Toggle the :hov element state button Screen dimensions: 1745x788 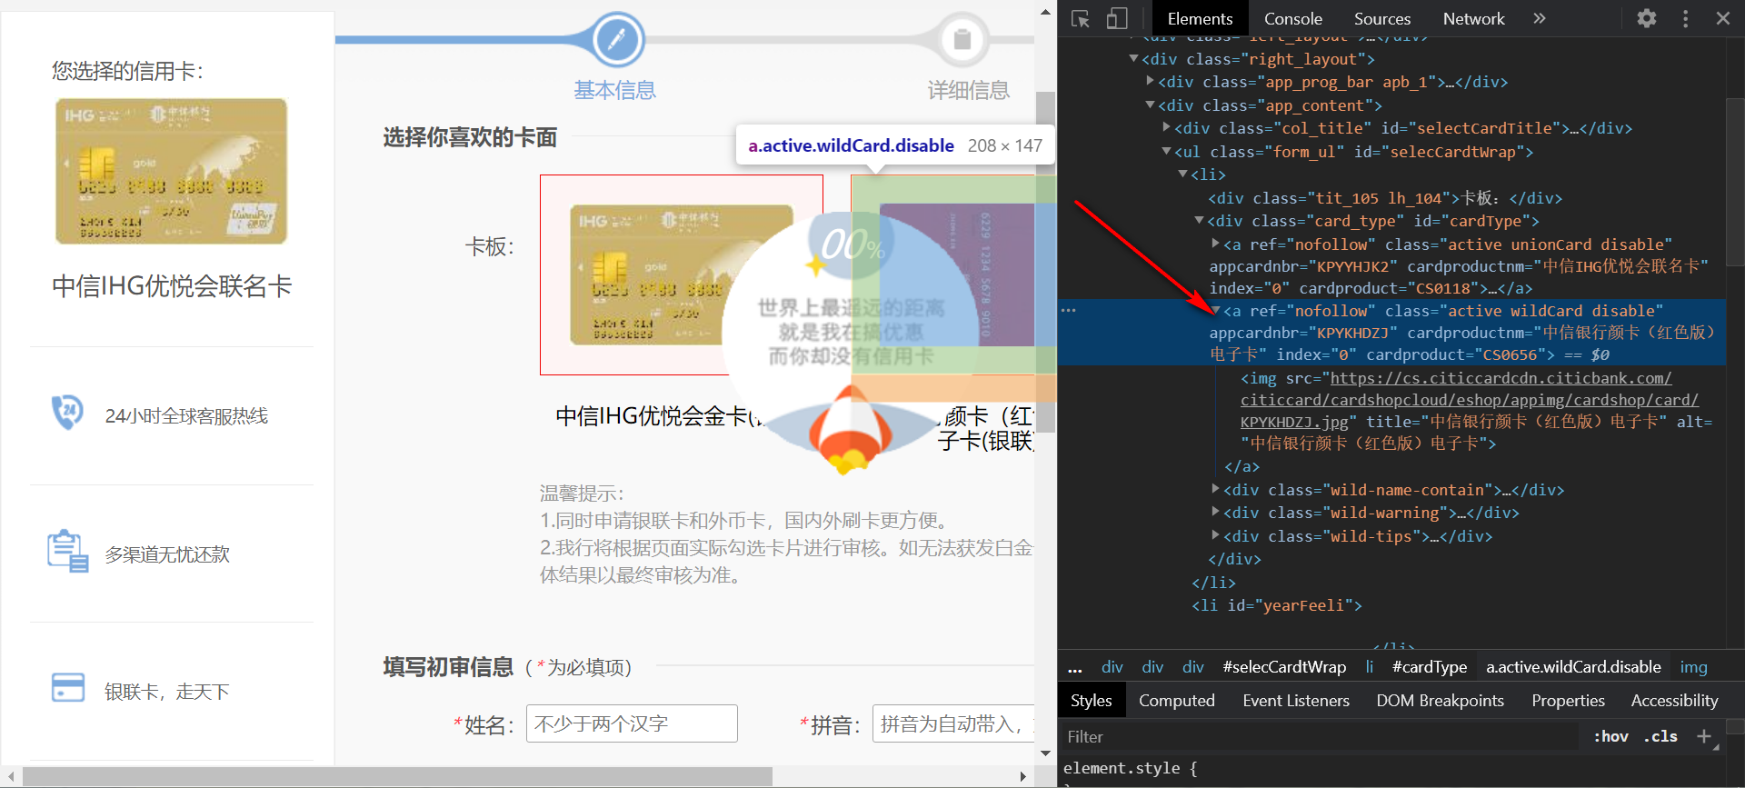click(1610, 736)
